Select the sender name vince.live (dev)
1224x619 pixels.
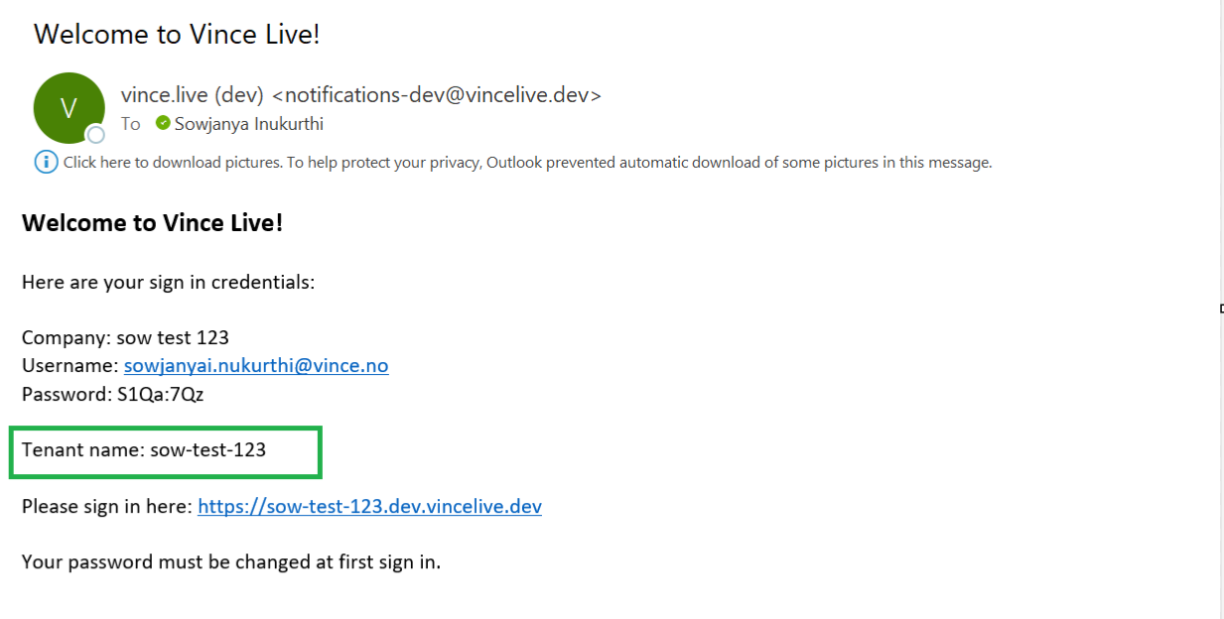pyautogui.click(x=192, y=95)
